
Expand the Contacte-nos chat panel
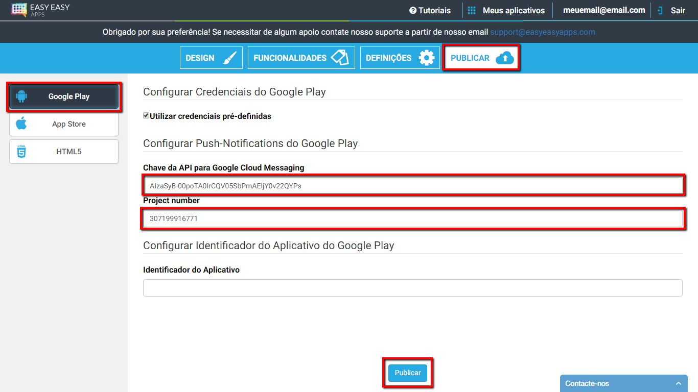[678, 383]
